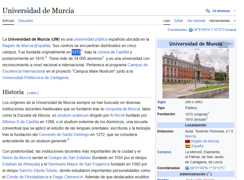Click the Dirección label in infobox

click(x=165, y=131)
